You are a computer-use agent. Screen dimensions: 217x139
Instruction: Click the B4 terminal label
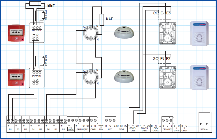point(33,129)
